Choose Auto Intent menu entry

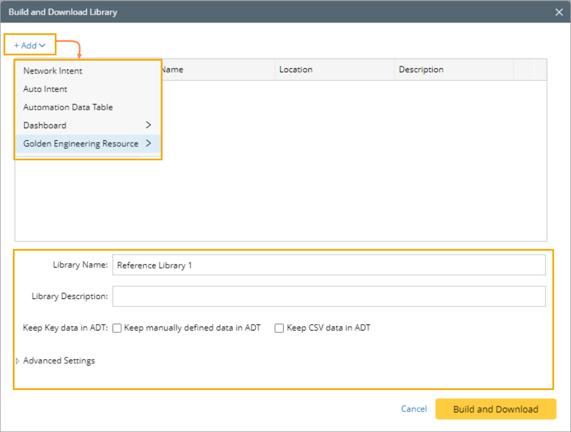click(x=45, y=89)
